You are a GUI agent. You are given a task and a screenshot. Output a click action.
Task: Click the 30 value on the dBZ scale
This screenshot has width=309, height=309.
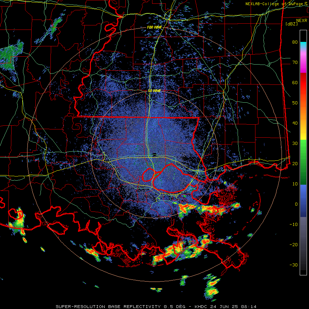(x=295, y=144)
